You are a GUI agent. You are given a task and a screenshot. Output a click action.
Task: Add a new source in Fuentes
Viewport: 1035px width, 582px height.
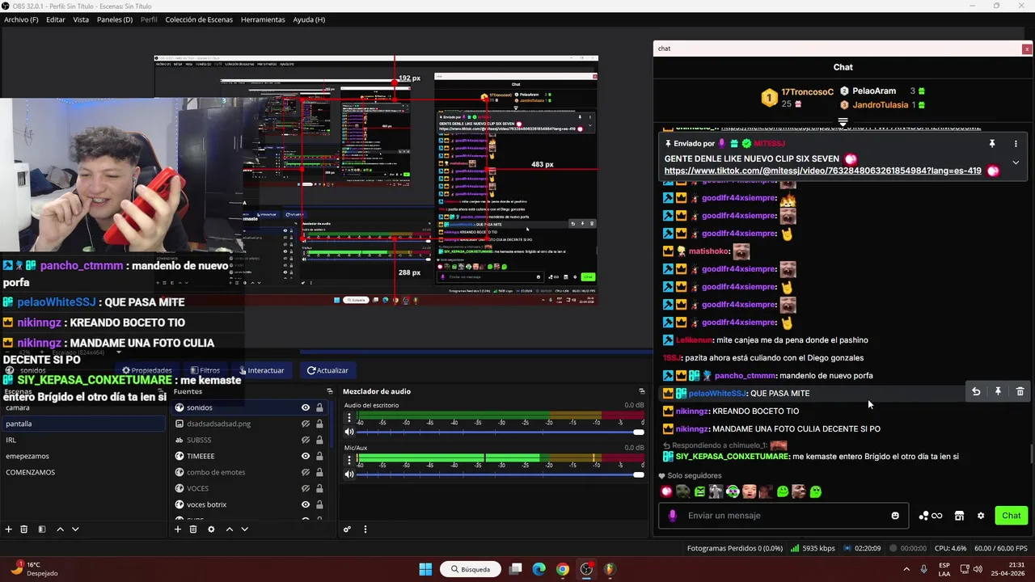coord(178,529)
